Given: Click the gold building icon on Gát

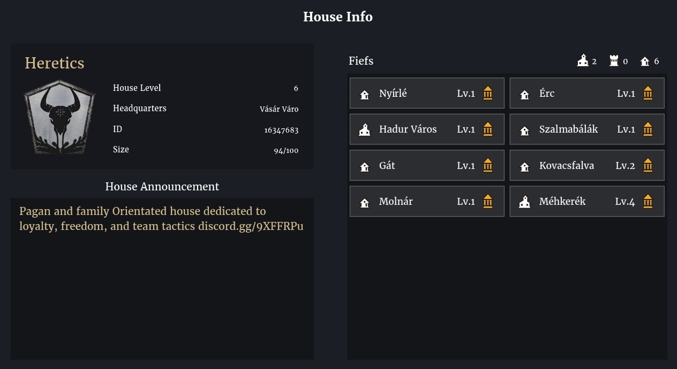Looking at the screenshot, I should tap(487, 166).
